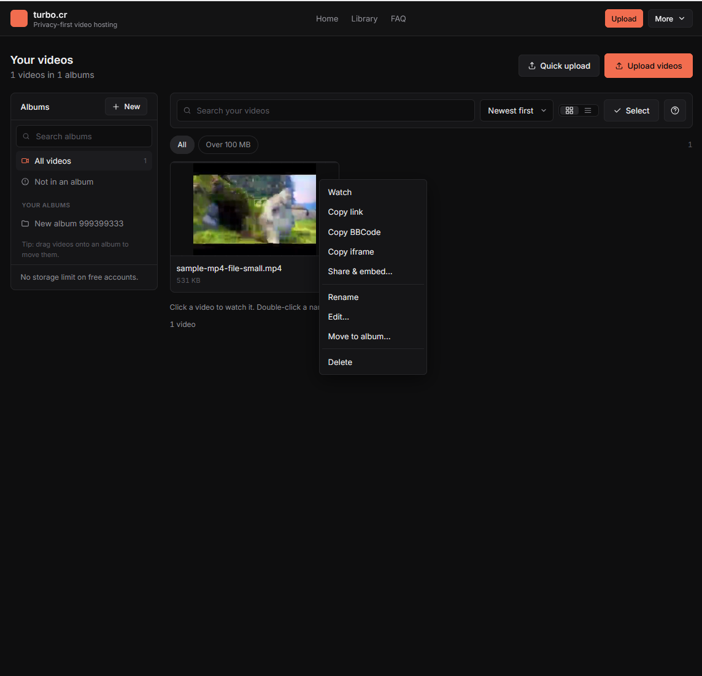The width and height of the screenshot is (702, 676).
Task: Create a New album with the New button
Action: [x=126, y=107]
